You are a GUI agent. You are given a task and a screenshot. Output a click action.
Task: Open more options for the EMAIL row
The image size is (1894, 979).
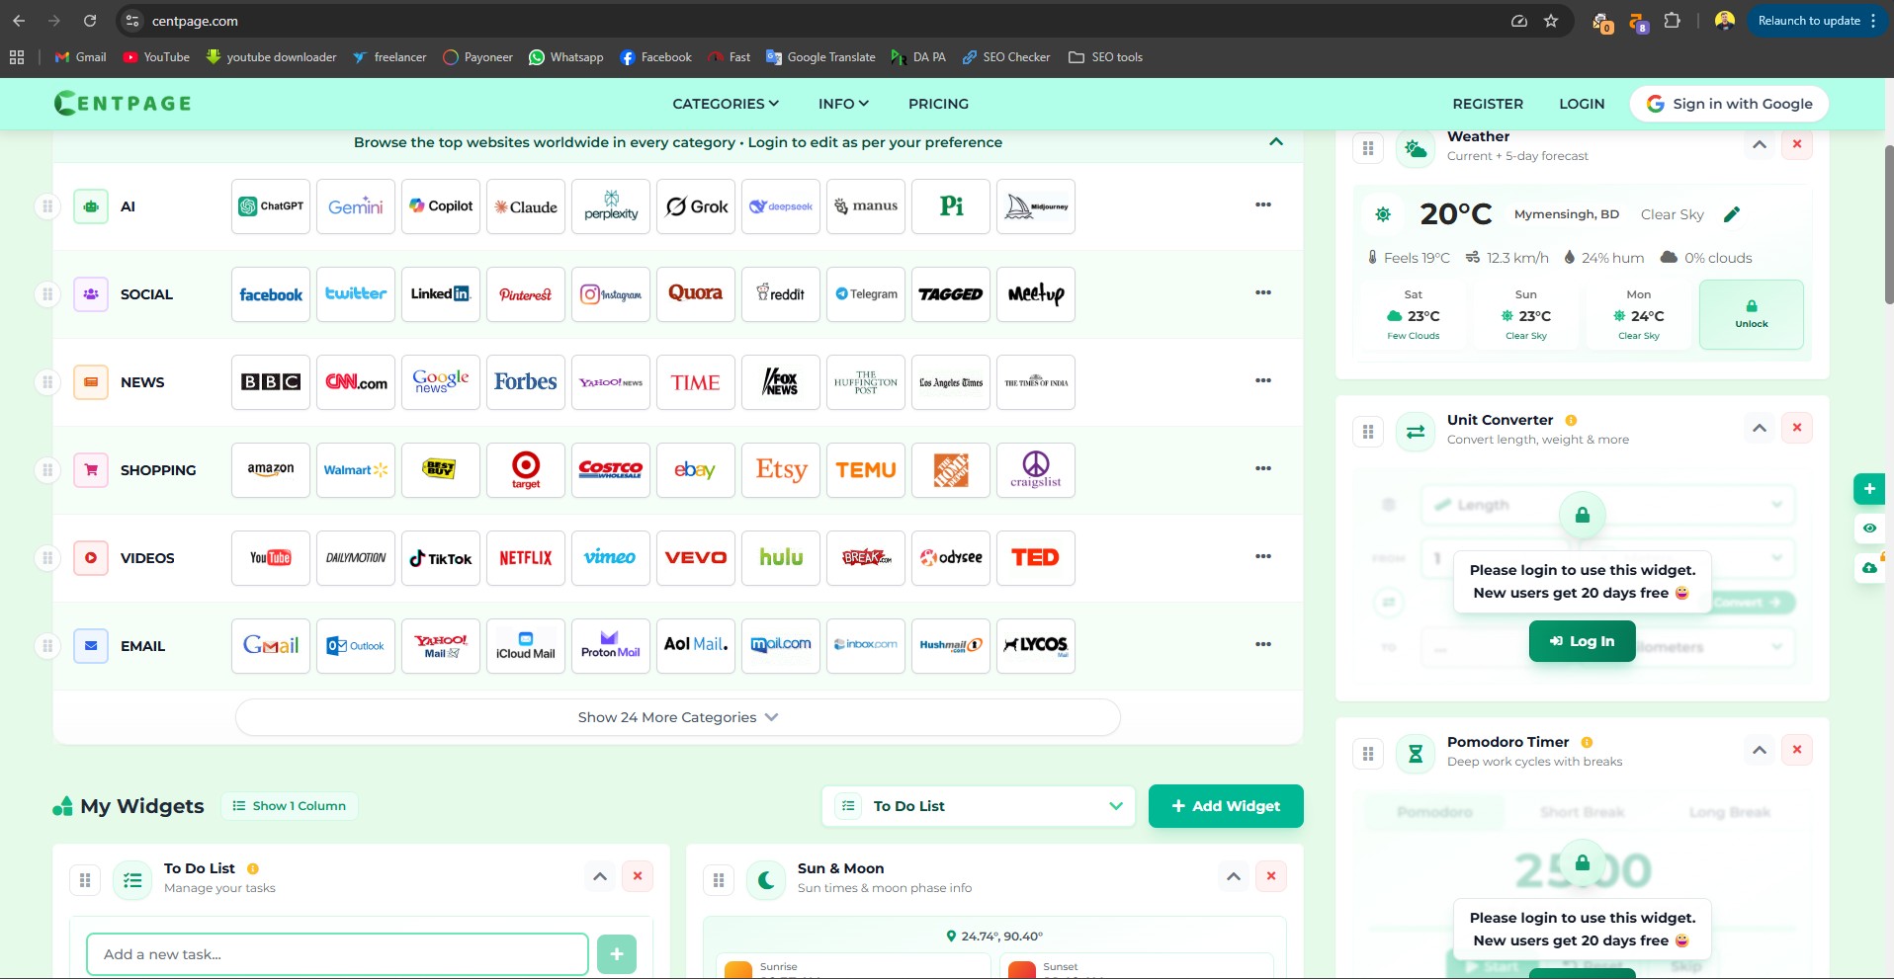[x=1263, y=644]
